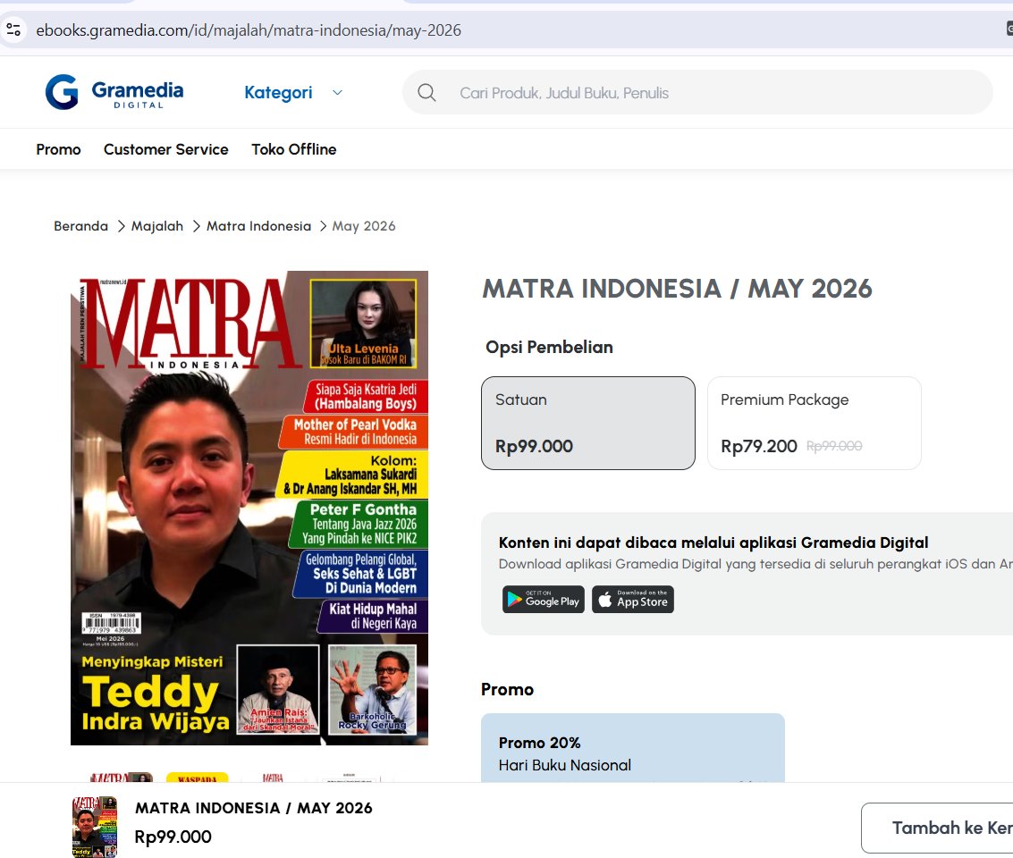This screenshot has width=1013, height=858.
Task: Click breadcrumb chevron after Beranda
Action: click(121, 226)
